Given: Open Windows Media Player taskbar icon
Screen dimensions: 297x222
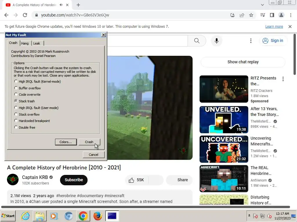Looking at the screenshot, I should [x=54, y=216].
